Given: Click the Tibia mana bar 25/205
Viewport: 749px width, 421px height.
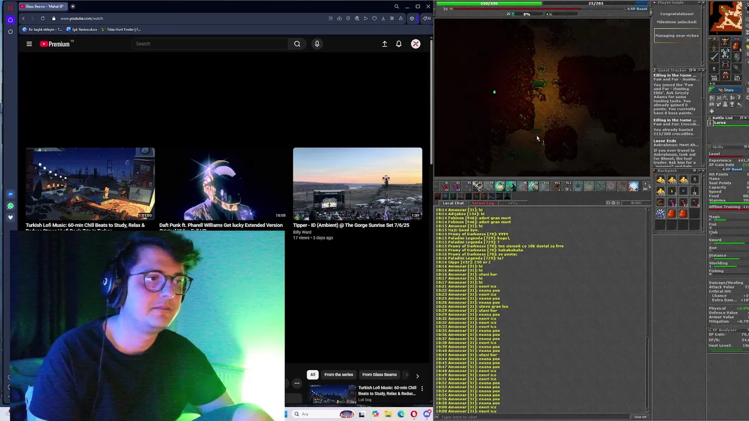Looking at the screenshot, I should point(596,4).
